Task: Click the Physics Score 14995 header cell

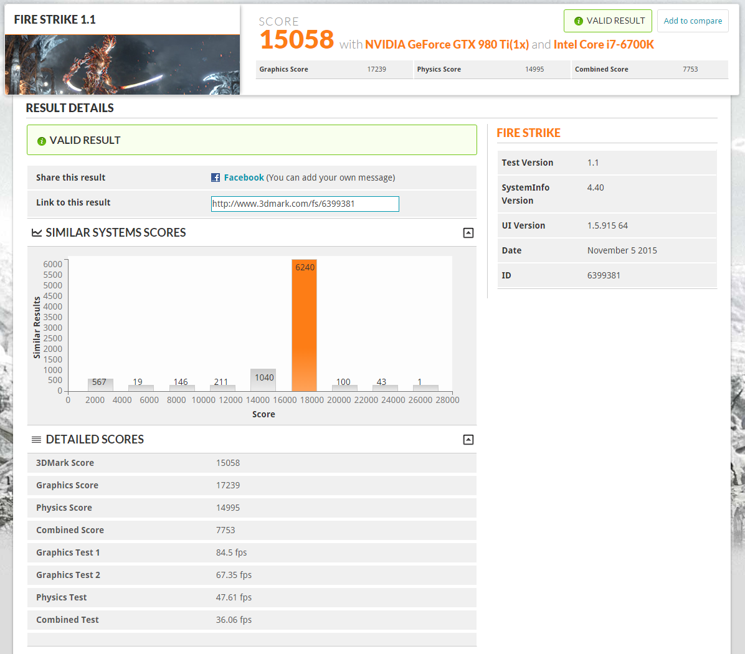Action: click(491, 69)
